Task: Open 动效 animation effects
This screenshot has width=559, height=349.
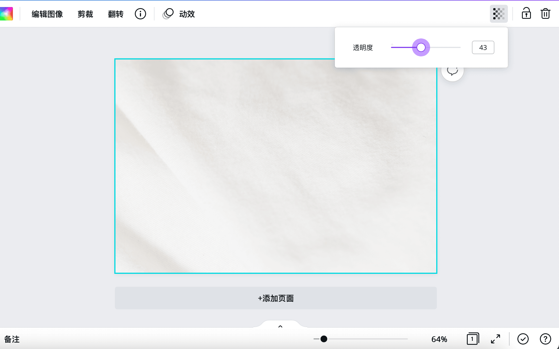Action: (x=179, y=14)
